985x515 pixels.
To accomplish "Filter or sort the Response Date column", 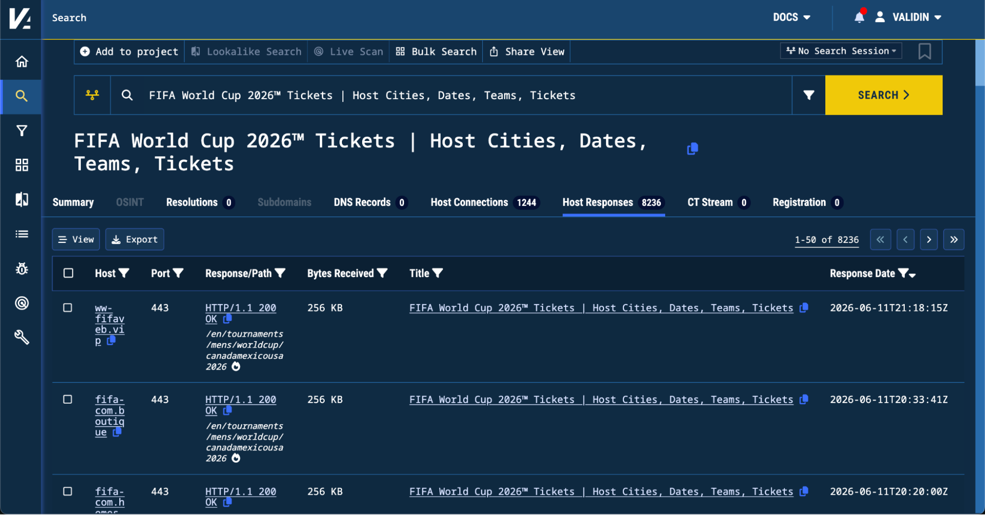I will point(907,274).
